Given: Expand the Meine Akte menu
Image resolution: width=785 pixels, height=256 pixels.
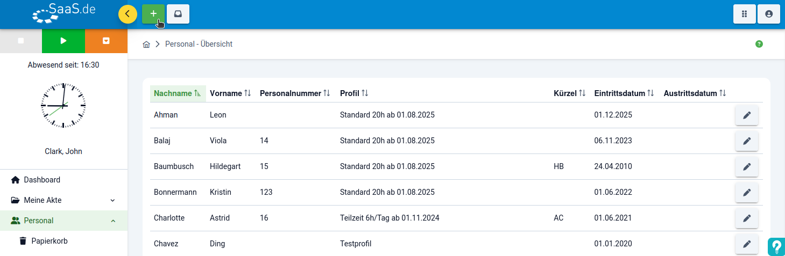Looking at the screenshot, I should (63, 200).
